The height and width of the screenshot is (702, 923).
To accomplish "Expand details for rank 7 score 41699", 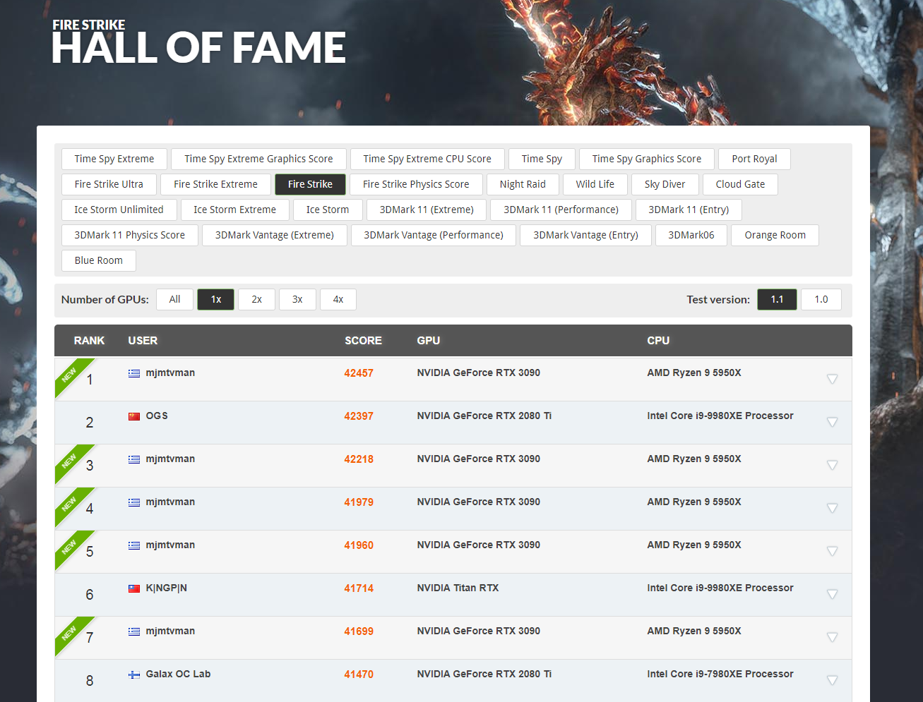I will click(833, 638).
